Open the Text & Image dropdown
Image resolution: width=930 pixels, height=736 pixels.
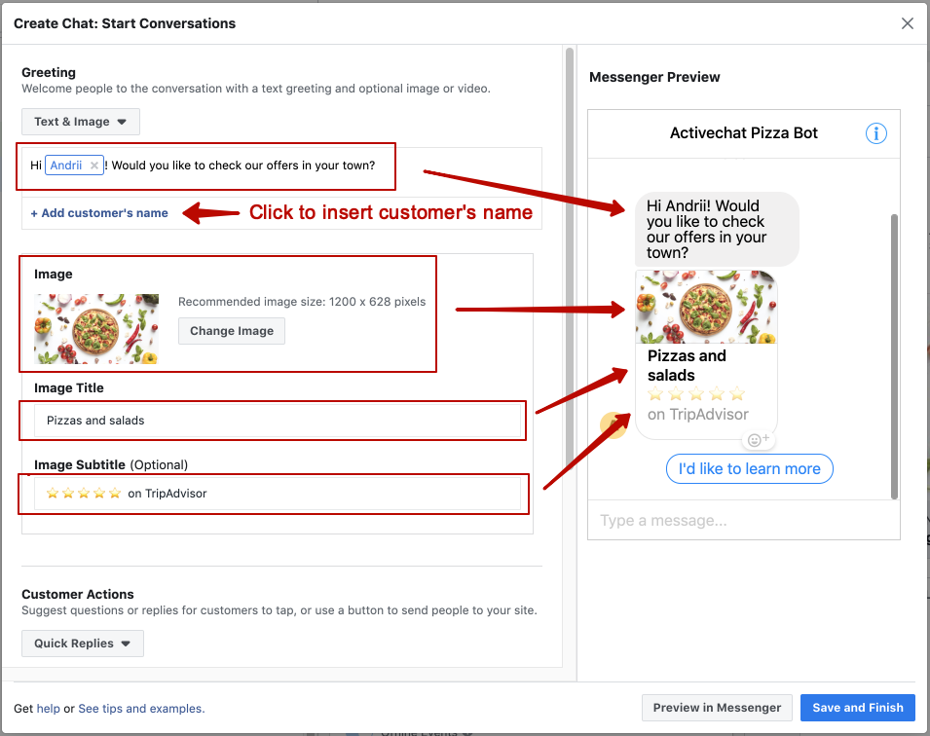coord(81,122)
